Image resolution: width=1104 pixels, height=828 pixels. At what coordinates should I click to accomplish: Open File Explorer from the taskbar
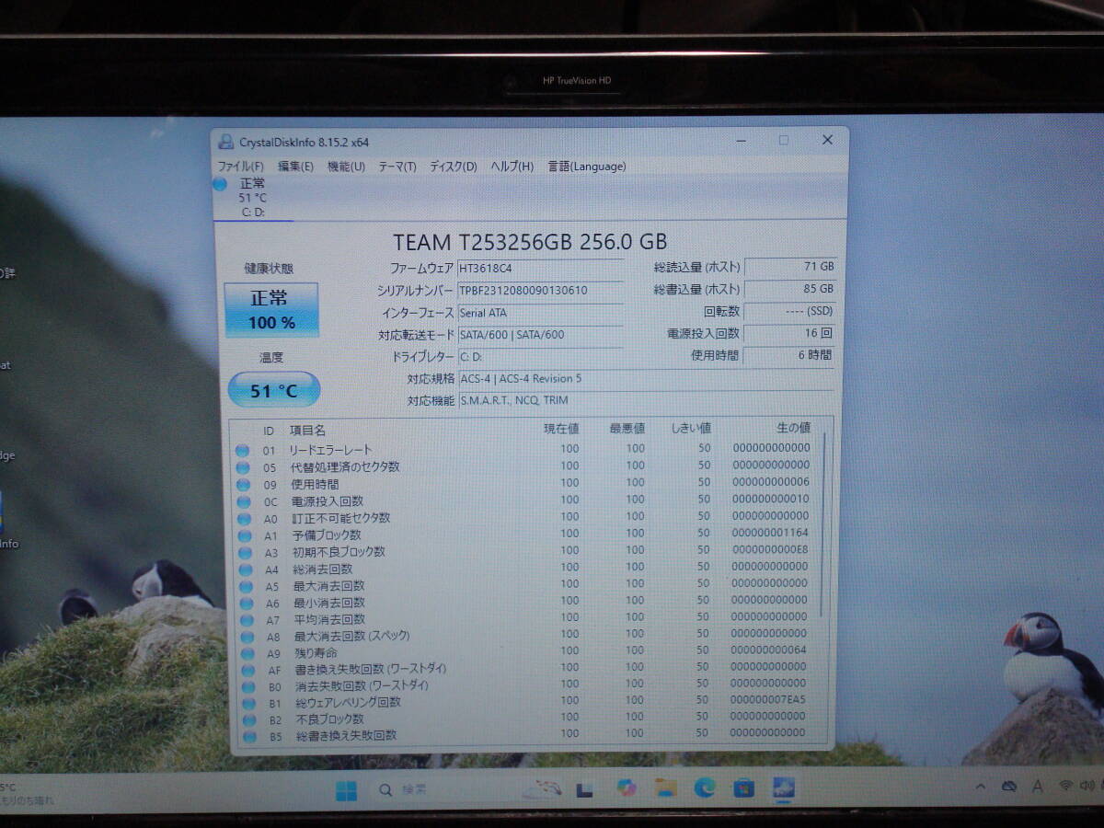(x=666, y=788)
